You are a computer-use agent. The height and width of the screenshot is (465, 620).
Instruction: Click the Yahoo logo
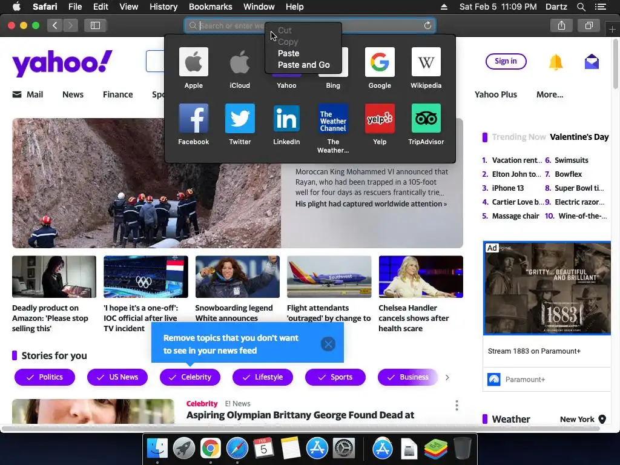[x=62, y=63]
